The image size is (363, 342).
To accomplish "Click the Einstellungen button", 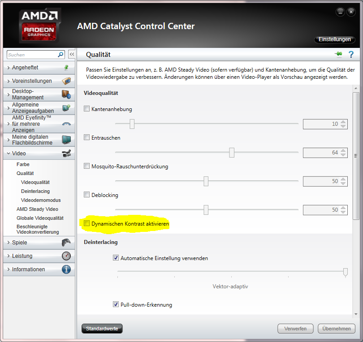I will point(334,39).
